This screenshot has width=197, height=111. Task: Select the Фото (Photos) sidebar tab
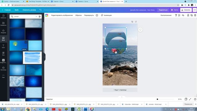point(3,39)
